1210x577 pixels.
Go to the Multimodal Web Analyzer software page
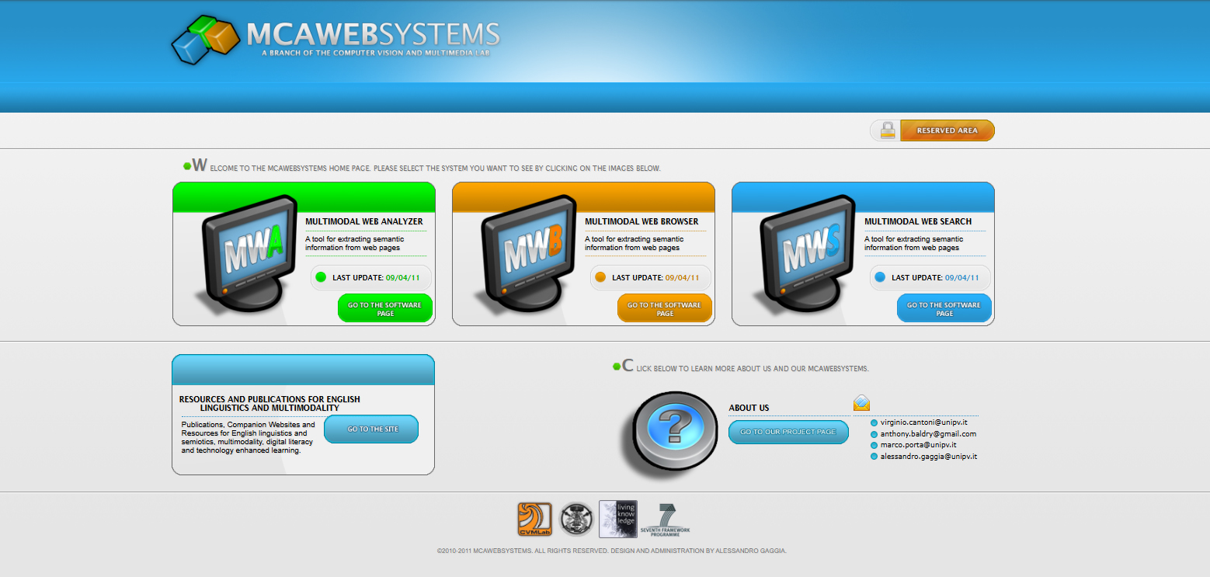click(384, 308)
